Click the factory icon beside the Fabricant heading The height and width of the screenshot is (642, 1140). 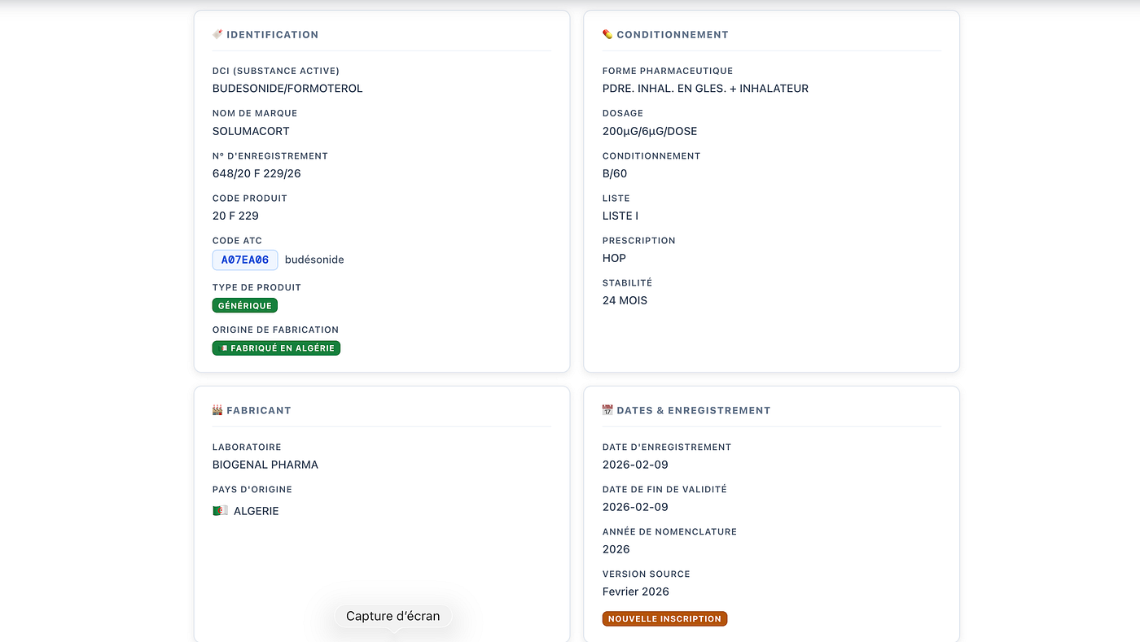217,410
